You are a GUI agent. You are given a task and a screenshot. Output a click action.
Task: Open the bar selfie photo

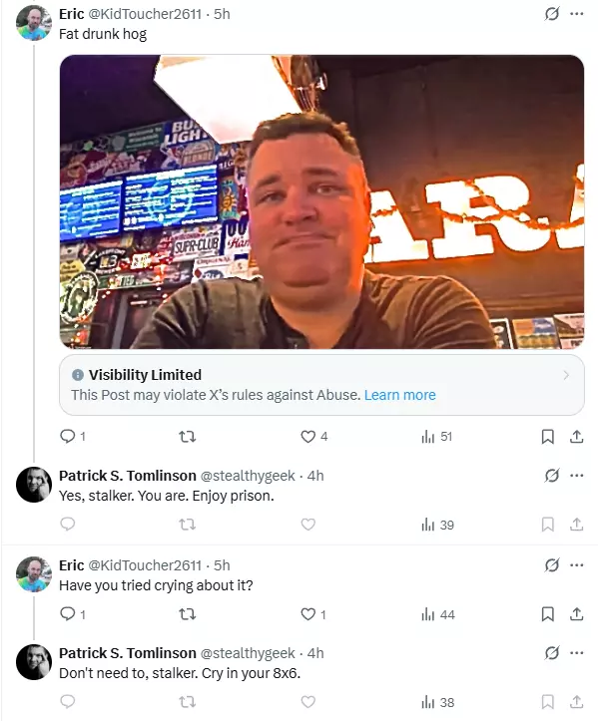pyautogui.click(x=321, y=201)
